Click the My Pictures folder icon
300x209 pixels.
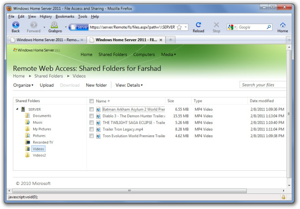coord(28,129)
